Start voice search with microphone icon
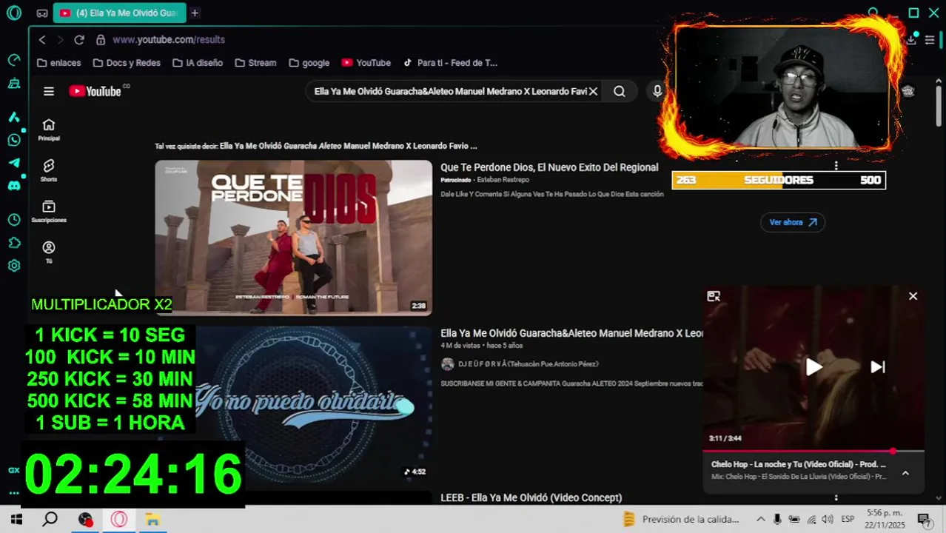 [657, 91]
